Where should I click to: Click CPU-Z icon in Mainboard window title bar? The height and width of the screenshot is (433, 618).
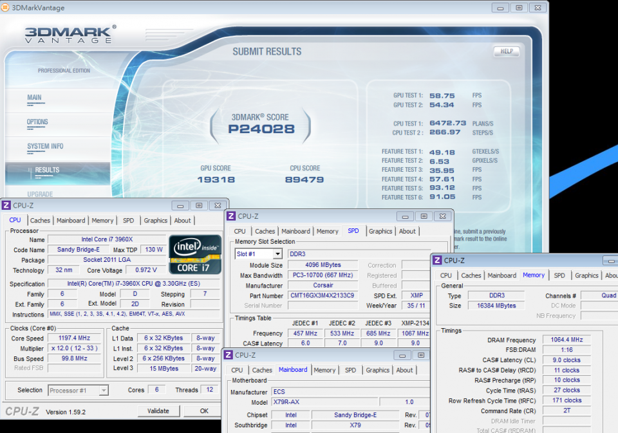(228, 355)
